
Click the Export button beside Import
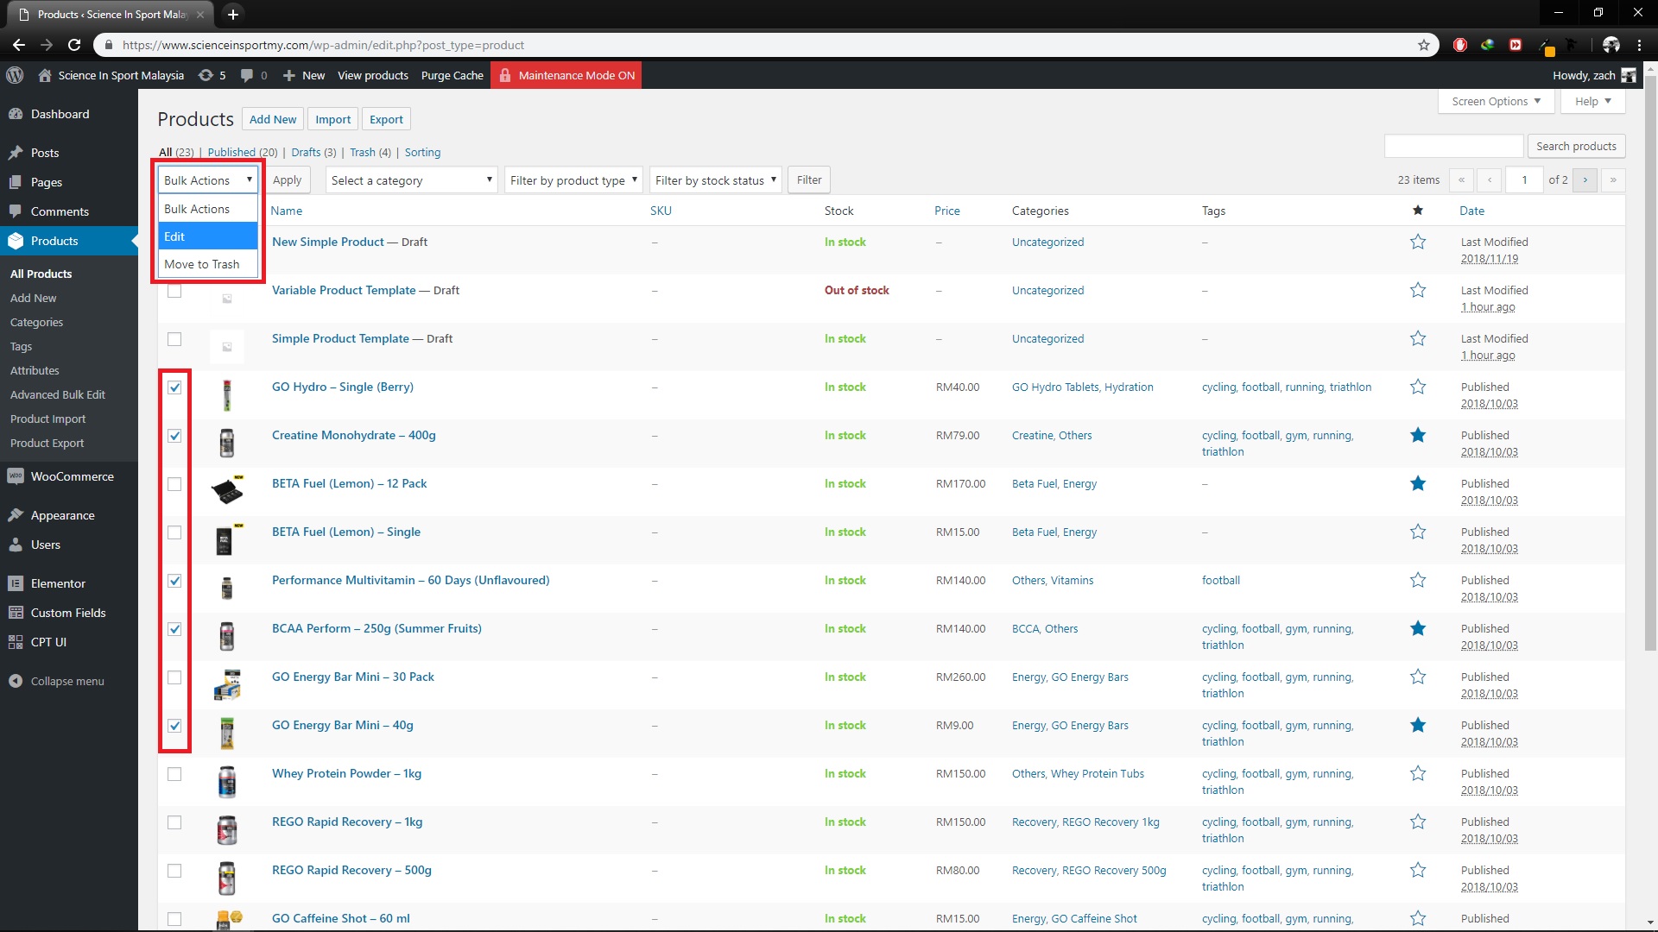click(x=386, y=119)
